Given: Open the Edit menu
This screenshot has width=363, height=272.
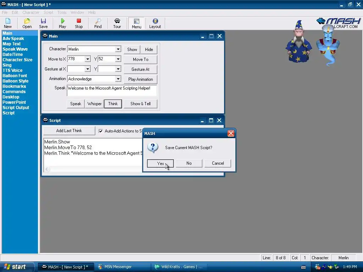Looking at the screenshot, I should (x=15, y=12).
